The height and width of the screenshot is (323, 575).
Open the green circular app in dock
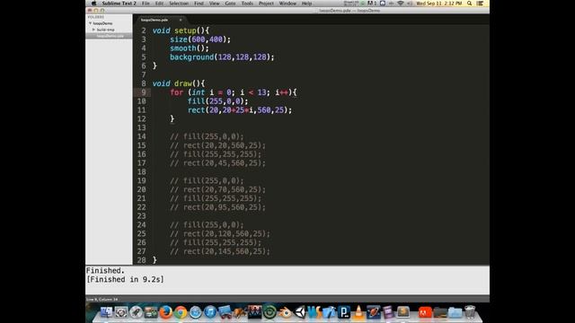pos(270,312)
